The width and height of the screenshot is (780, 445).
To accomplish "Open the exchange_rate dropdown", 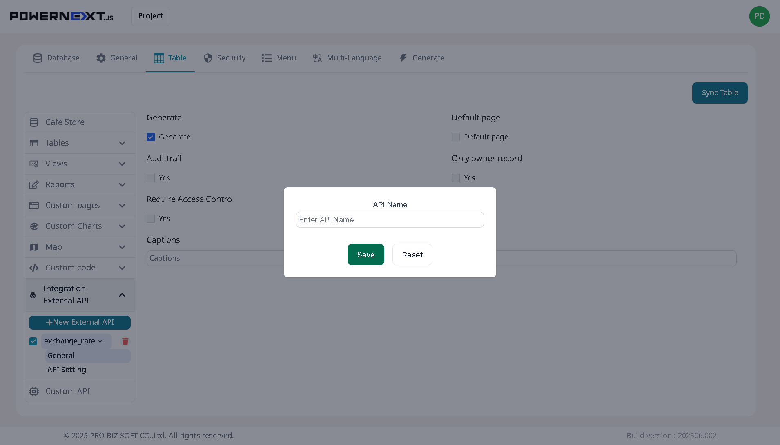I will tap(76, 341).
